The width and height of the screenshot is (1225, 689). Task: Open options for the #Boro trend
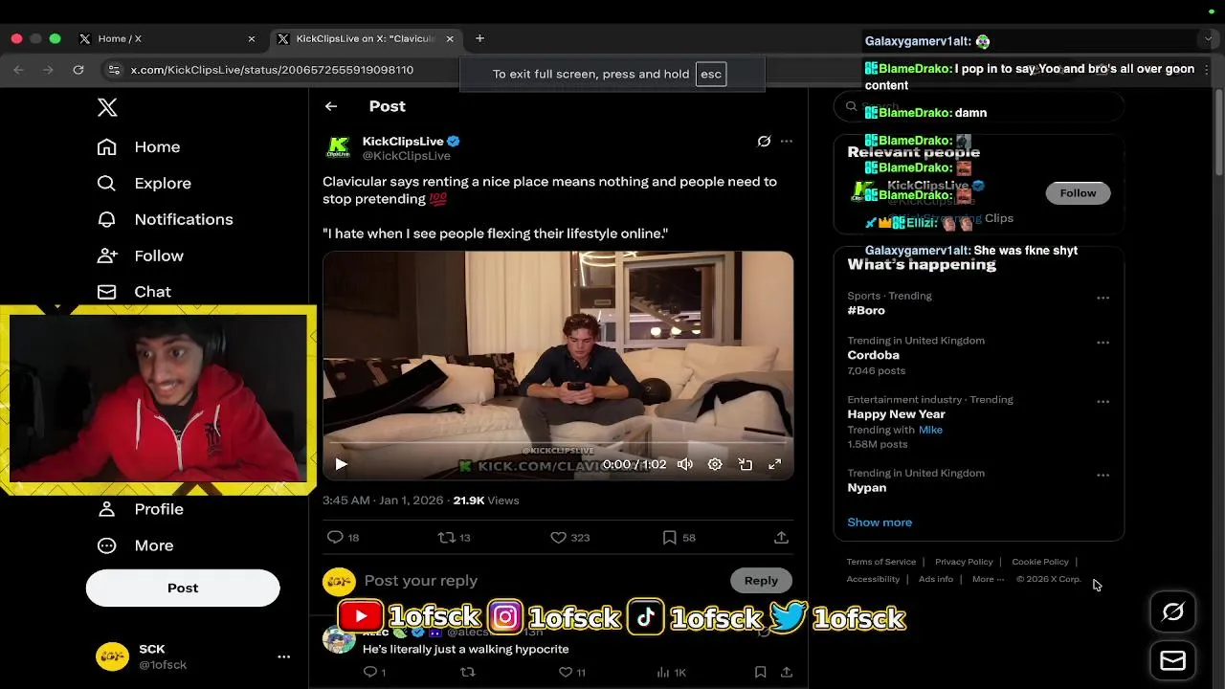coord(1102,298)
